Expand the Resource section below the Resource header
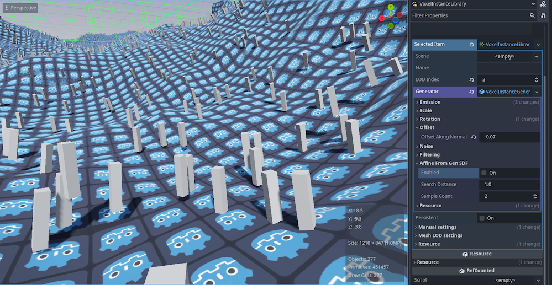552x285 pixels. 477,262
